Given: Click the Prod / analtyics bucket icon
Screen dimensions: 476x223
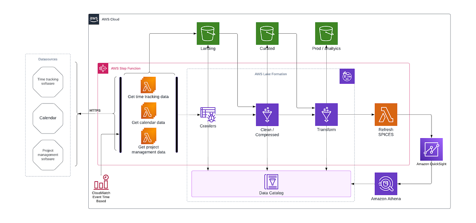Looking at the screenshot, I should tap(326, 34).
